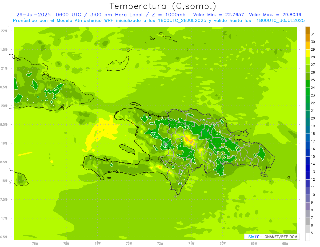Image resolution: width=320 pixels, height=247 pixels.
Task: Click the blue "SisTT" logo text
Action: coord(253,237)
